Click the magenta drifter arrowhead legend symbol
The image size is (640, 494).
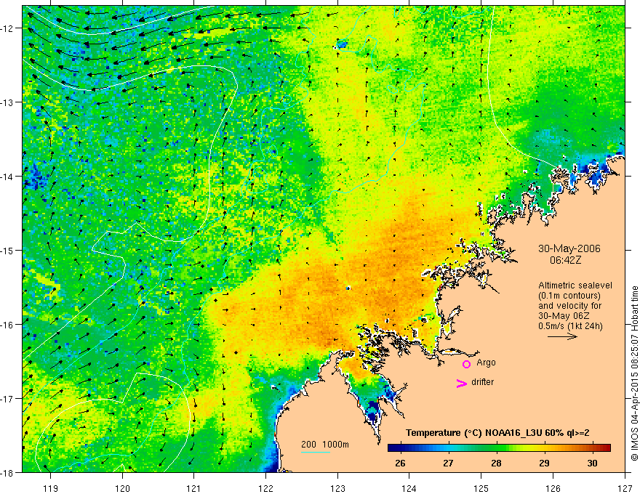[x=462, y=384]
